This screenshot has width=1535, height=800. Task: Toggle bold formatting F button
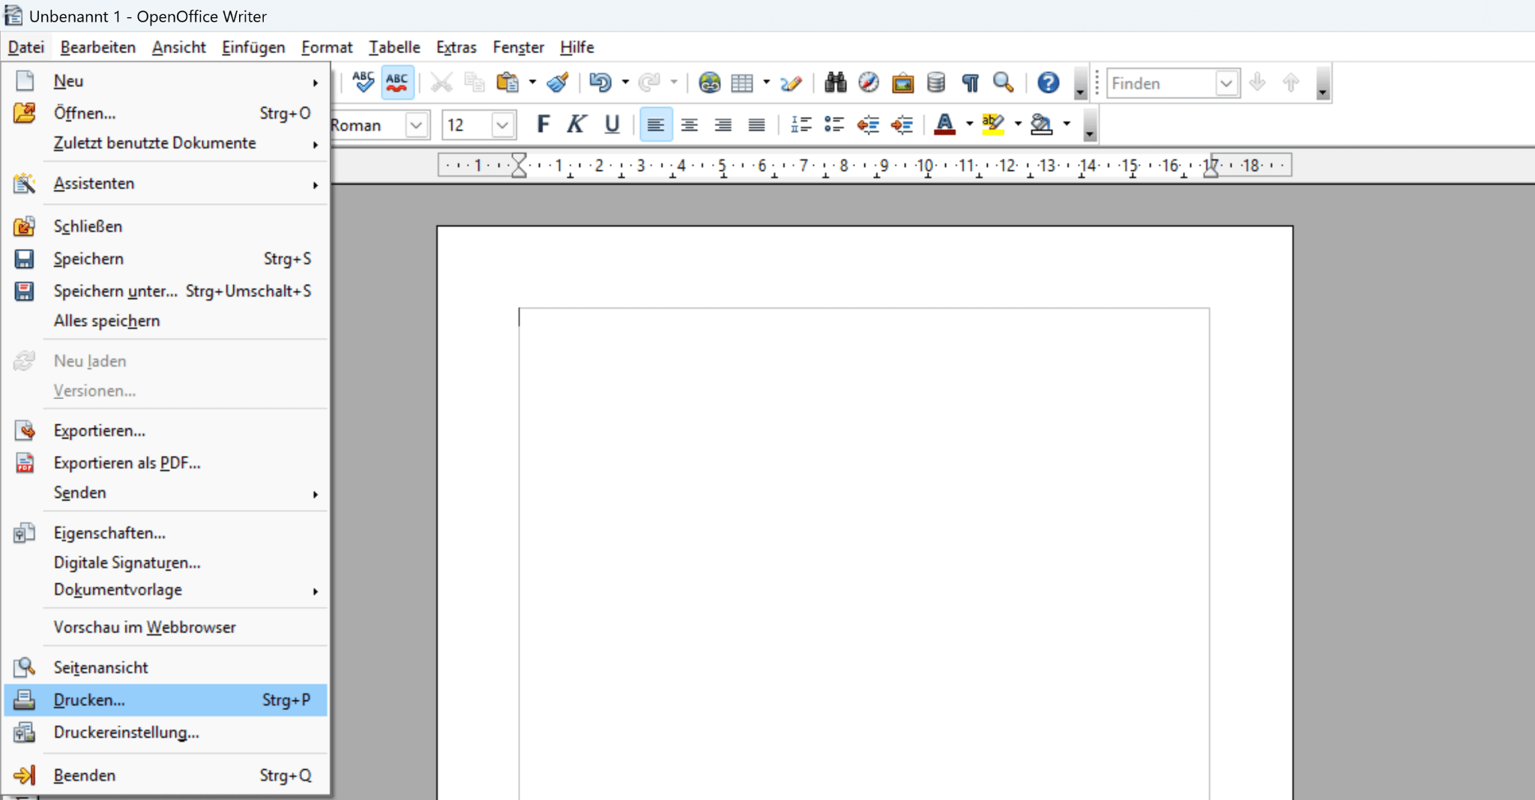(543, 124)
